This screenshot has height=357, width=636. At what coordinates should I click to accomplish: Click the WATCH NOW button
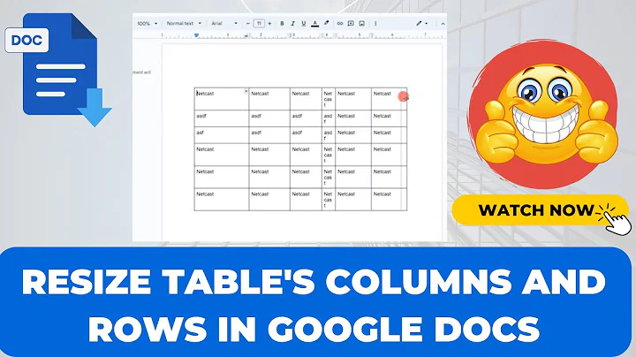540,210
